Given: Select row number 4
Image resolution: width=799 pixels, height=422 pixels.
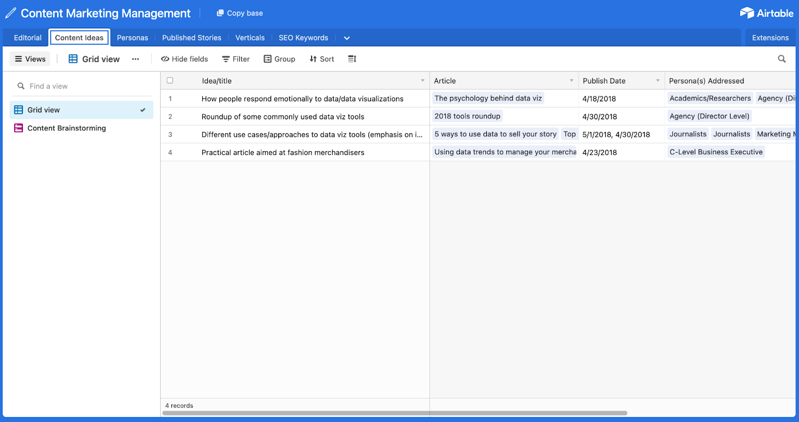Looking at the screenshot, I should pyautogui.click(x=170, y=152).
